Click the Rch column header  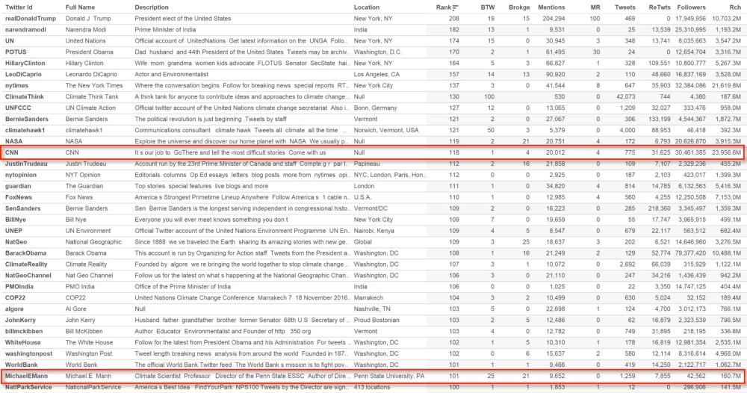tap(734, 7)
